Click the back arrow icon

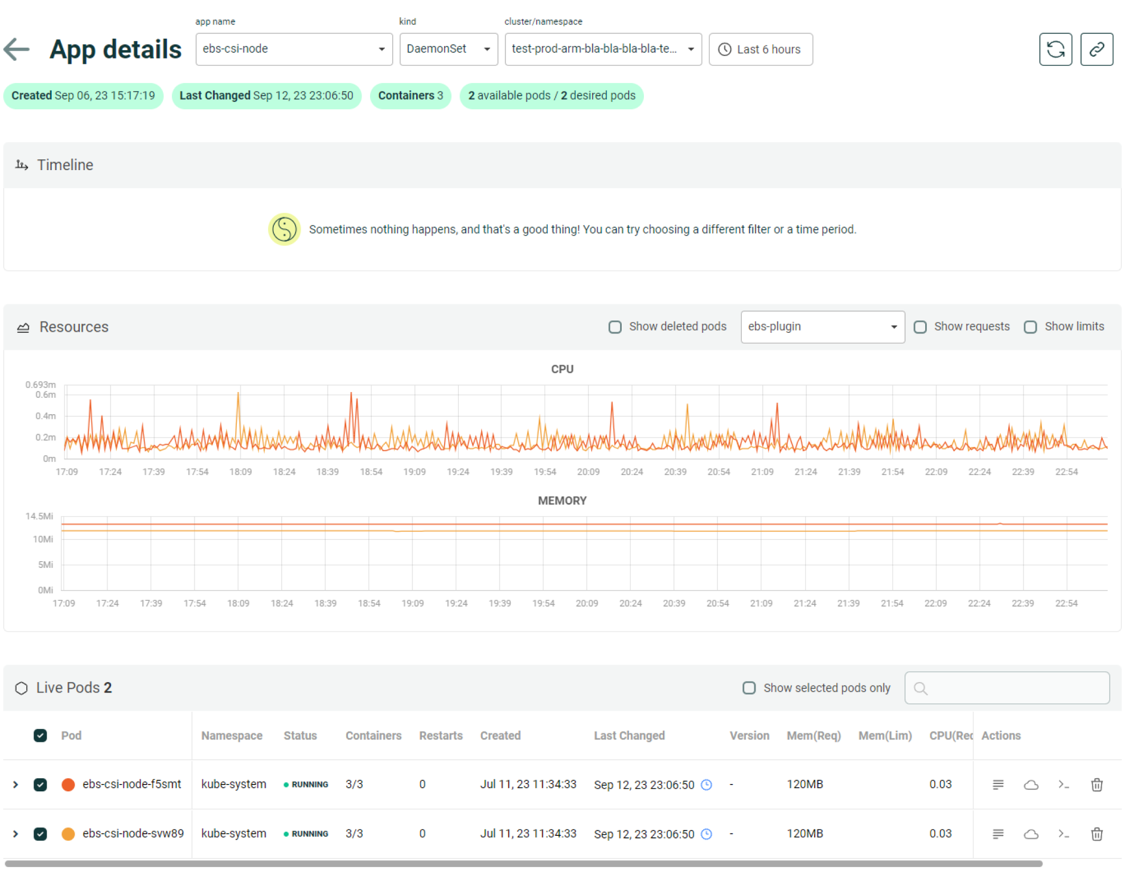(x=17, y=49)
